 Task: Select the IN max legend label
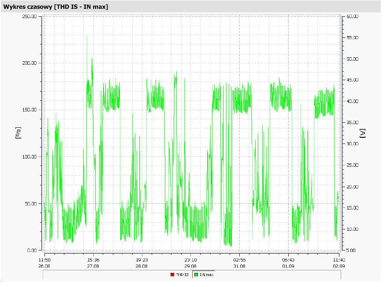tap(206, 275)
